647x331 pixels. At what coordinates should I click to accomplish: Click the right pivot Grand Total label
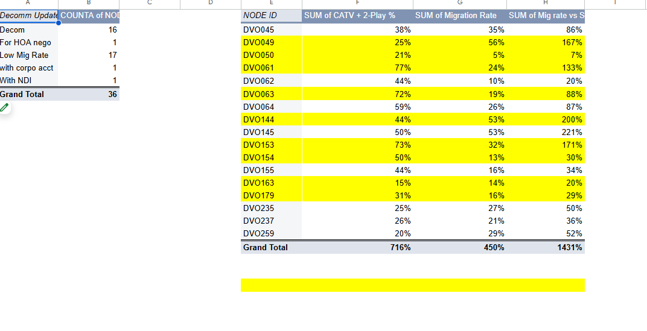click(x=266, y=248)
